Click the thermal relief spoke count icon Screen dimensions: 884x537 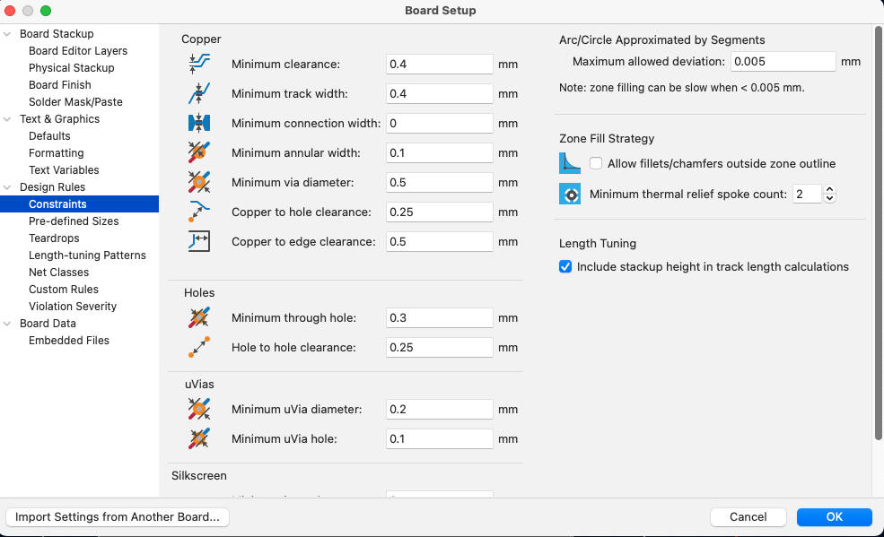tap(570, 195)
